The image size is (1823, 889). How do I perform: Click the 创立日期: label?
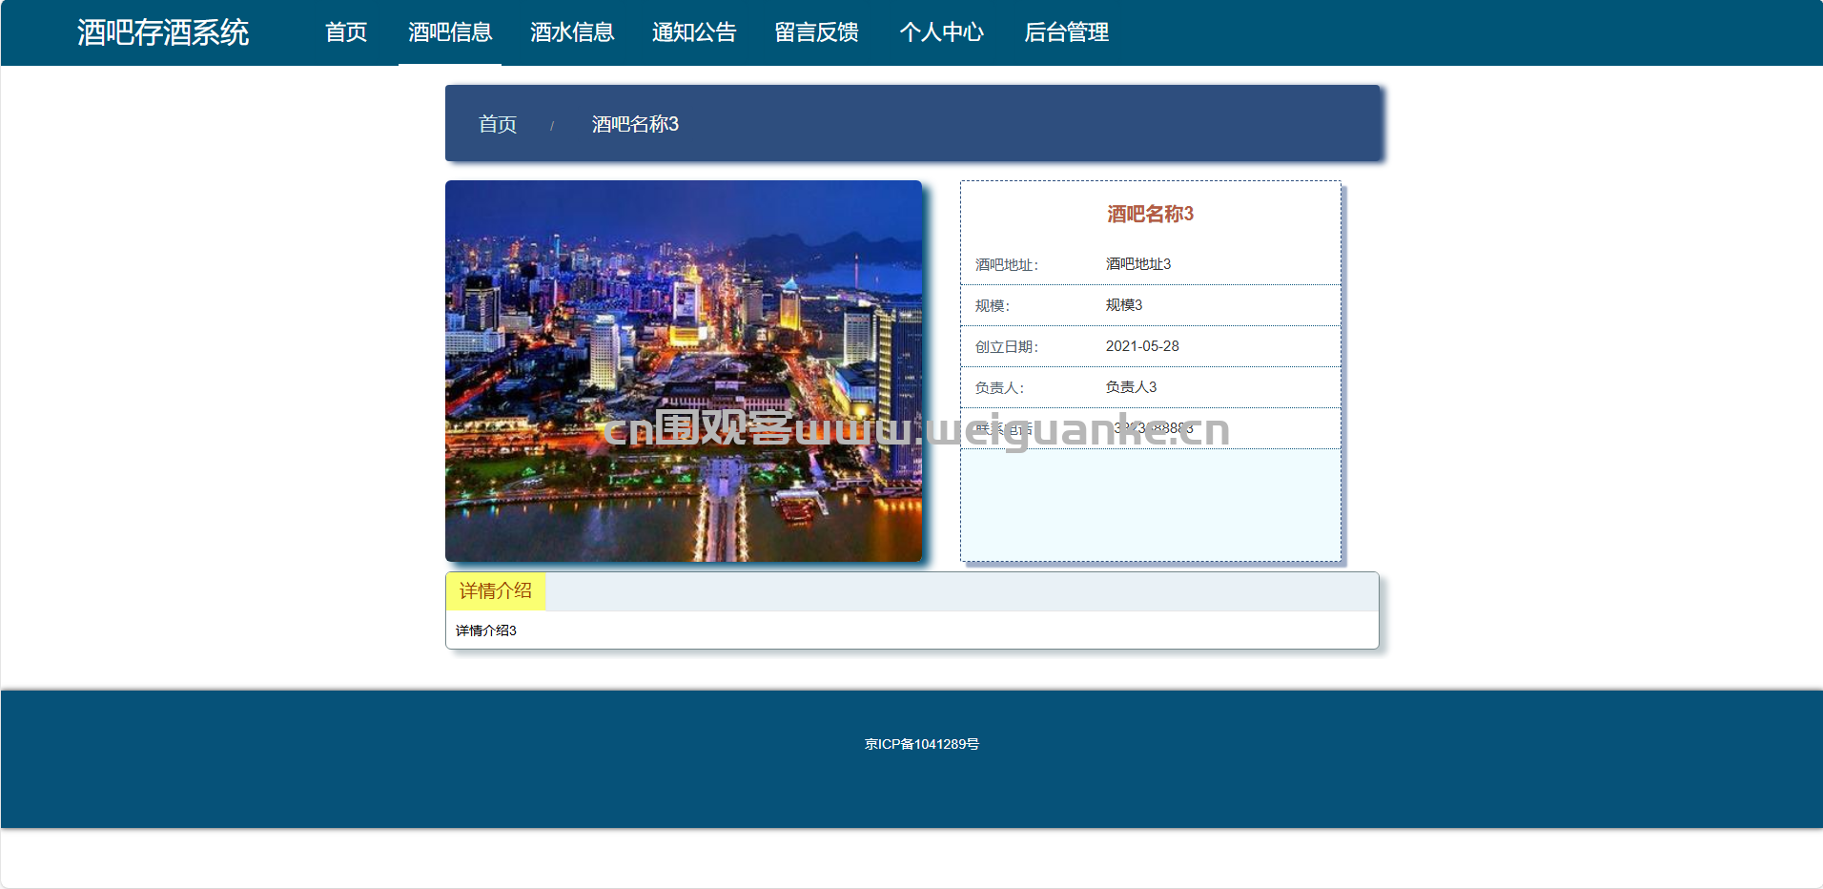coord(1007,346)
